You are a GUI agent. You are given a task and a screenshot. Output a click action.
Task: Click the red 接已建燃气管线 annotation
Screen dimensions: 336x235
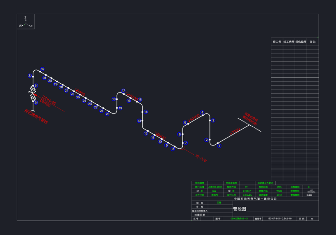pyautogui.click(x=36, y=116)
